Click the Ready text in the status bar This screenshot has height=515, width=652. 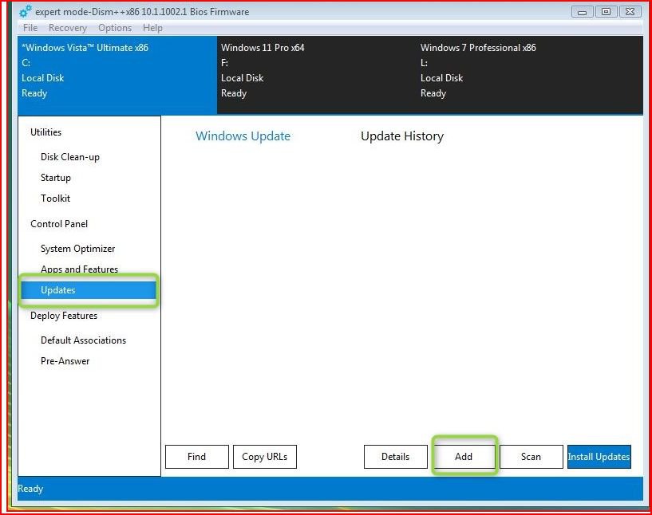click(30, 489)
